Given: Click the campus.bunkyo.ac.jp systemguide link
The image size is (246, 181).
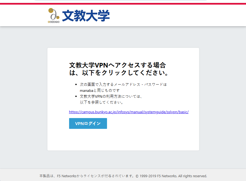Looking at the screenshot, I should click(x=129, y=112).
